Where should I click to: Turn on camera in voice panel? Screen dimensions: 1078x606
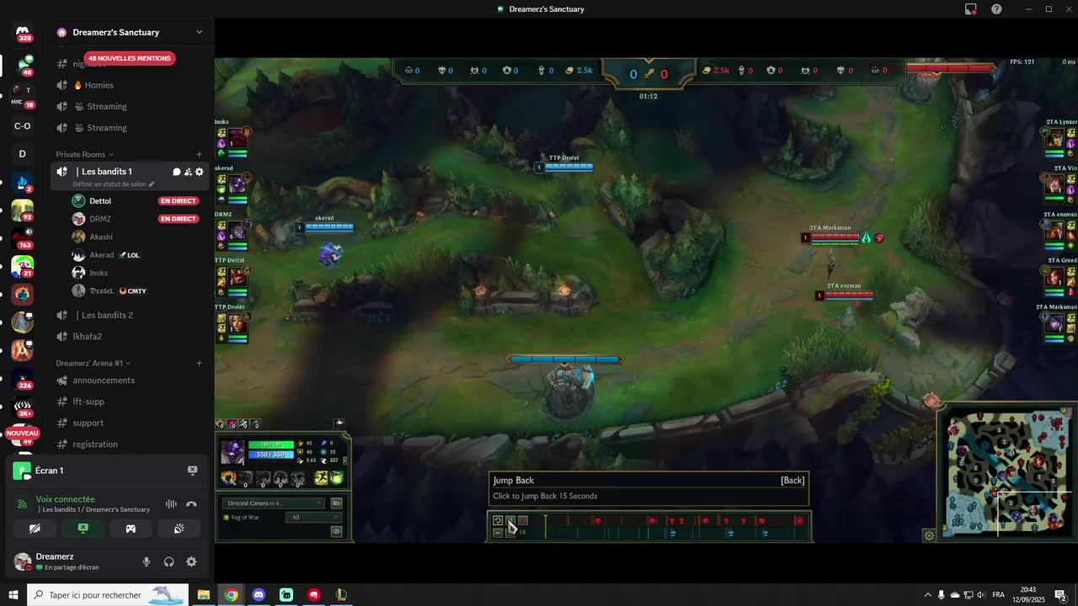point(35,529)
